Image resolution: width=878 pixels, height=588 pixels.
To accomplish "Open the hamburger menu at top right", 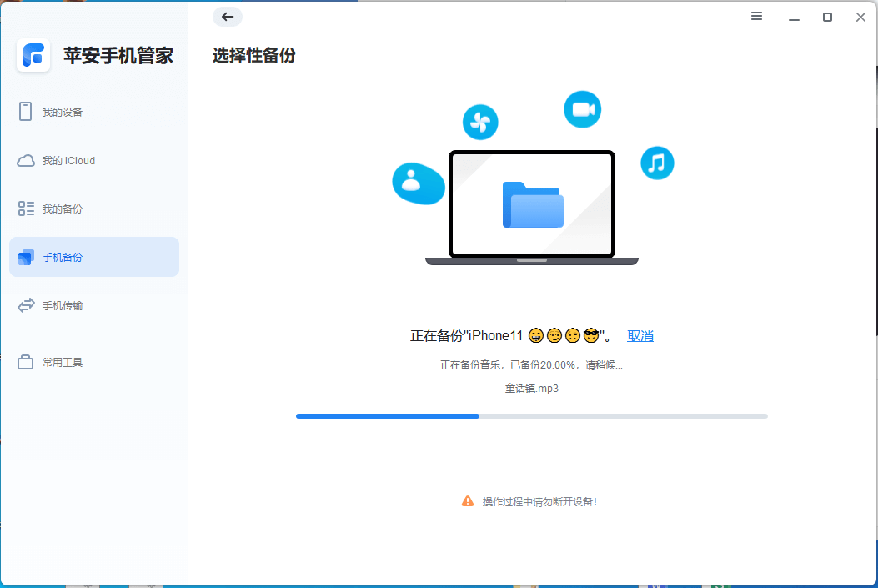I will (x=756, y=16).
